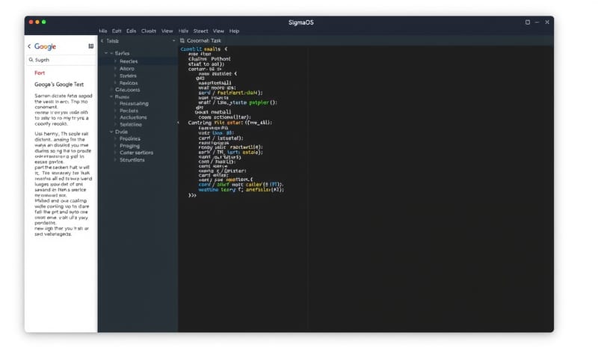
Task: Click the square window icon in title bar
Action: pyautogui.click(x=528, y=22)
